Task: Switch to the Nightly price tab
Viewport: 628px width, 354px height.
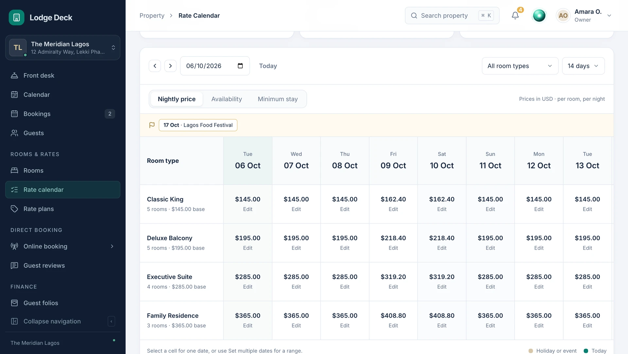Action: 177,99
